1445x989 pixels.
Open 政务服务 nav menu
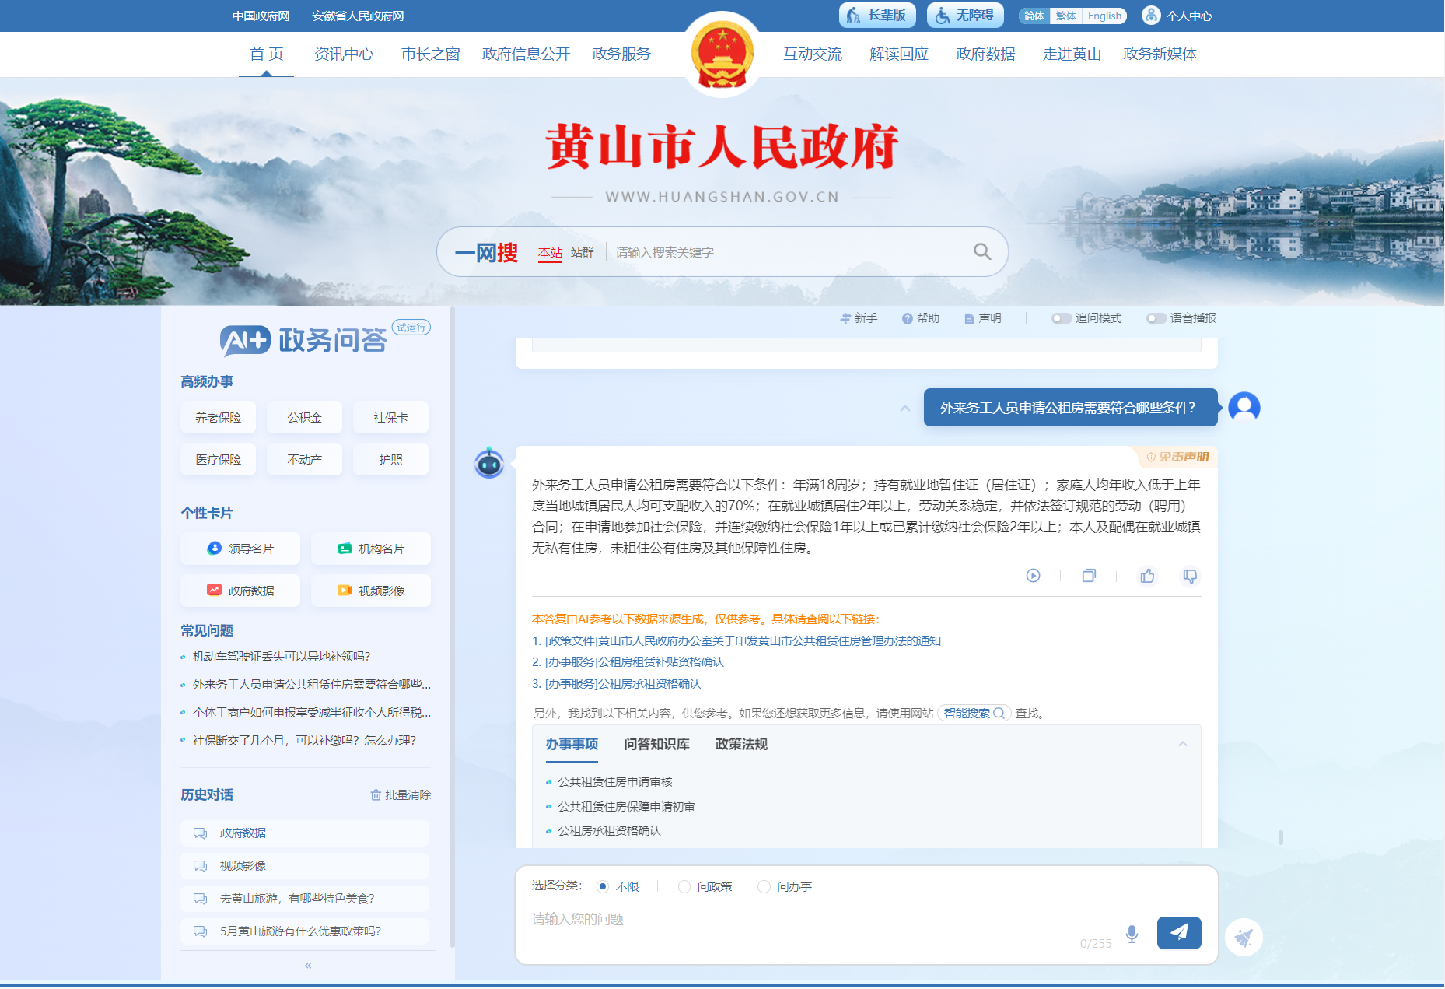pos(621,54)
